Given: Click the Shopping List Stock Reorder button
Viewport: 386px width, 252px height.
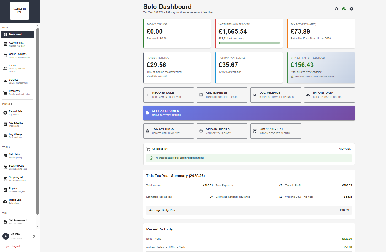Looking at the screenshot, I should (x=276, y=131).
